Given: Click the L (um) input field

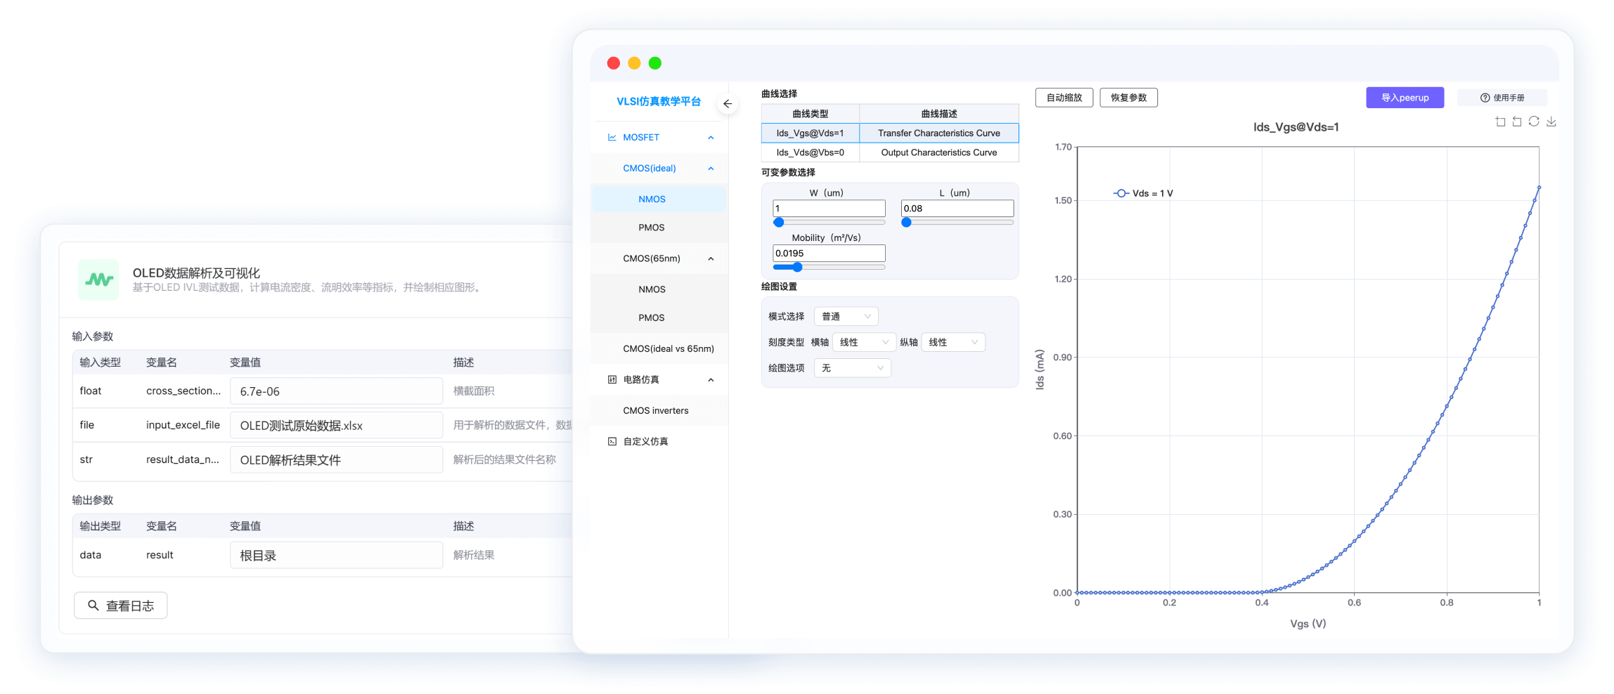Looking at the screenshot, I should click(x=957, y=209).
